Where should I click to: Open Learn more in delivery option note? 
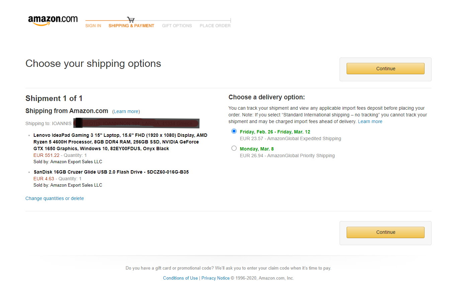point(370,121)
